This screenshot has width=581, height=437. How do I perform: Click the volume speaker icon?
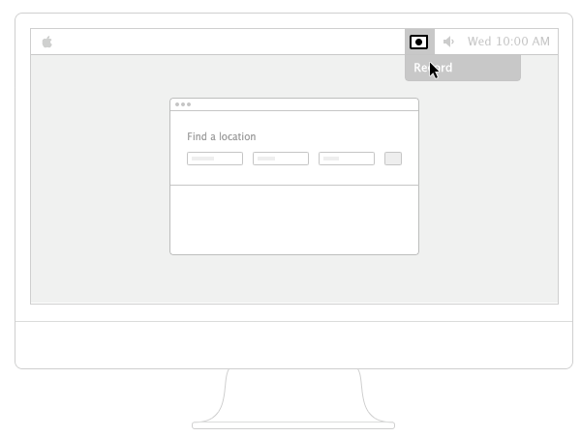tap(448, 42)
